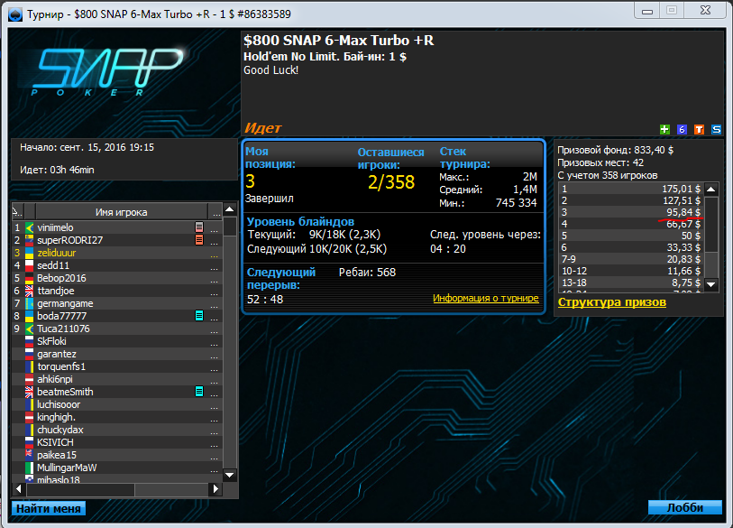Click the SNAP Poker logo
This screenshot has width=733, height=528.
106,71
